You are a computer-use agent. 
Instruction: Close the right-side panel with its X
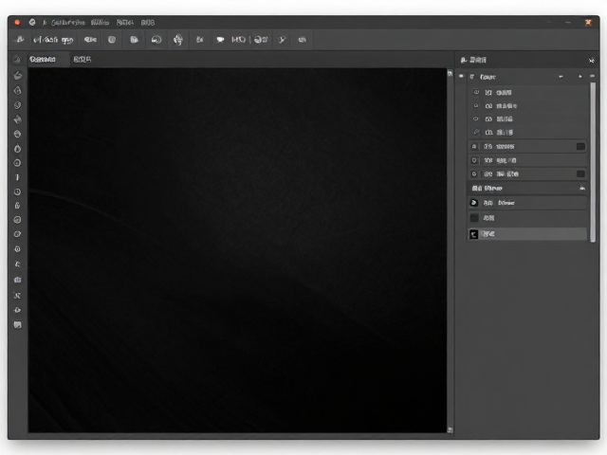[592, 61]
